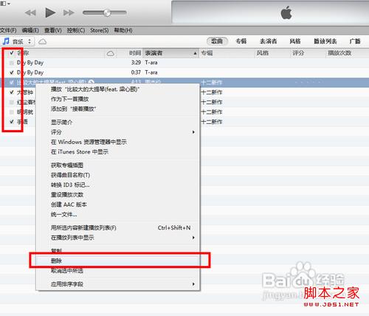Select 重设播放次数 menu entry
Screen dimensions: 369x316
click(117, 195)
